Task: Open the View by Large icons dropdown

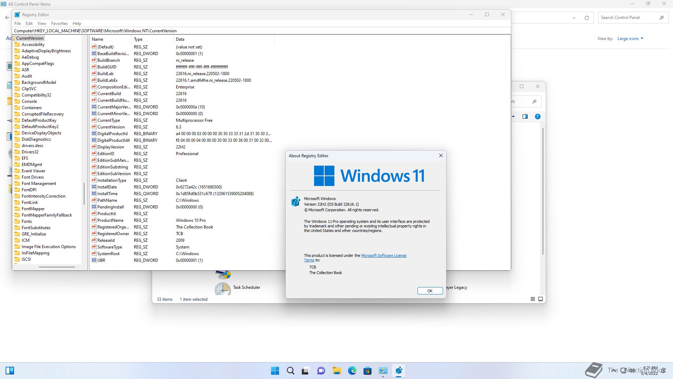Action: [x=630, y=39]
